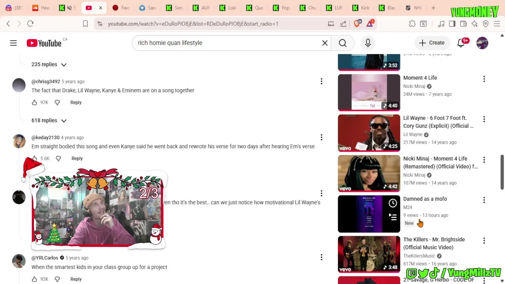The height and width of the screenshot is (284, 505).
Task: Open the YouTube guide hamburger menu
Action: tap(13, 43)
